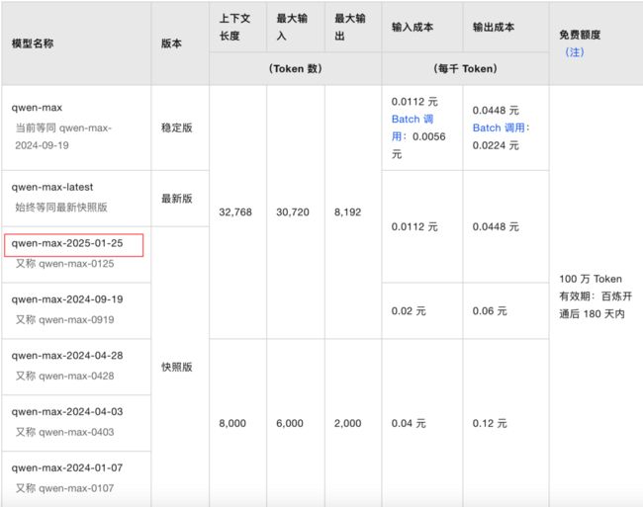Click the 最大输出 column header
643x507 pixels.
pos(350,27)
